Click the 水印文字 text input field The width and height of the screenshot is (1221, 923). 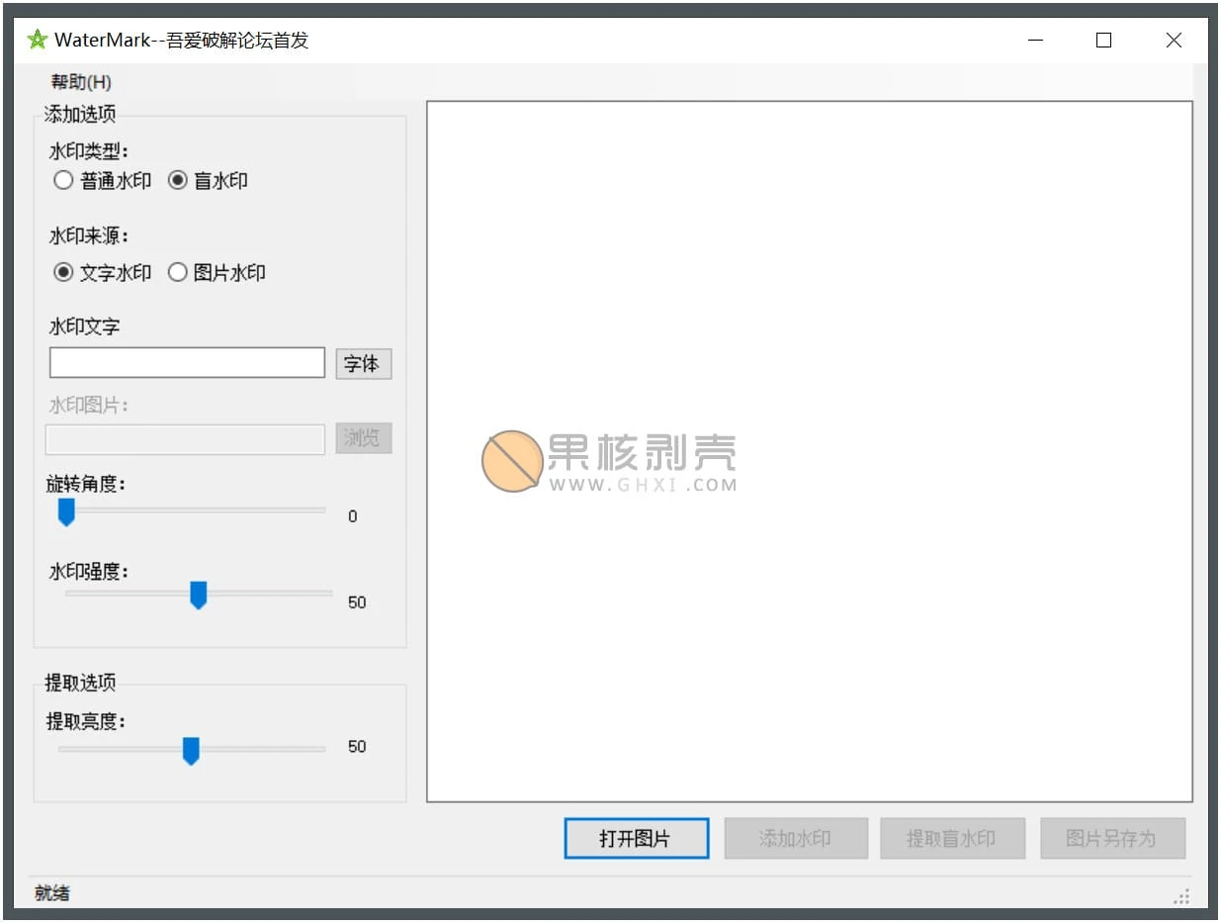[186, 362]
